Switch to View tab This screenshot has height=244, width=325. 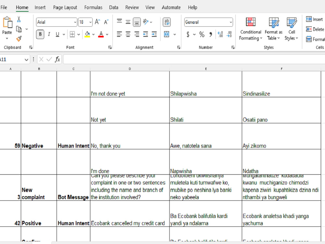pos(150,7)
